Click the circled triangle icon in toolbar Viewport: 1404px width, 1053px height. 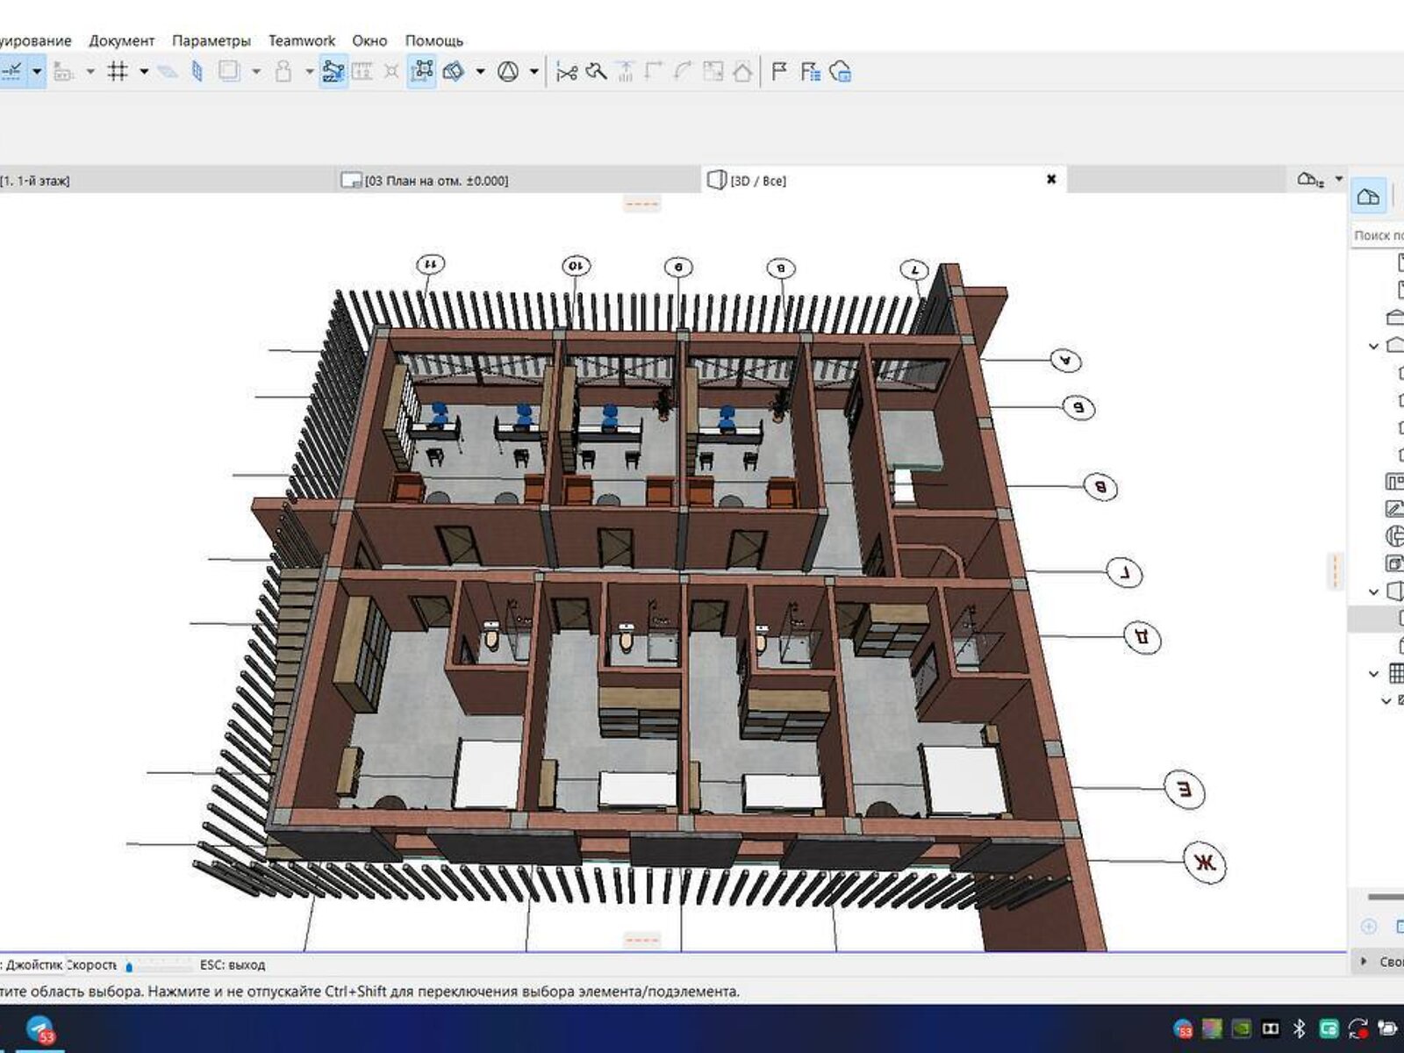(507, 72)
